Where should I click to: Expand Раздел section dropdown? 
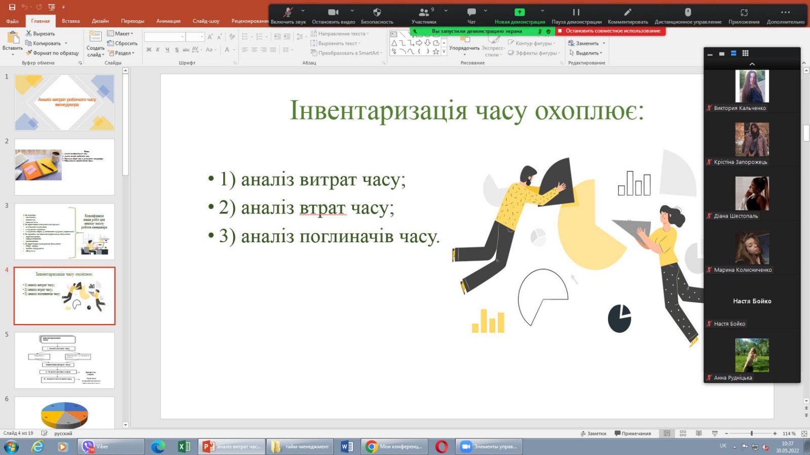click(120, 53)
